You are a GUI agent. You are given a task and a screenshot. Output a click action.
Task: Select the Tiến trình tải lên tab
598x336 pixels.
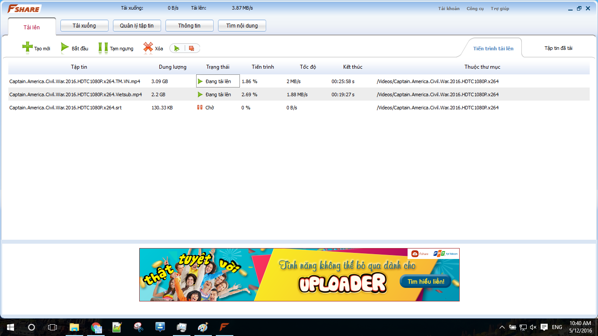493,48
